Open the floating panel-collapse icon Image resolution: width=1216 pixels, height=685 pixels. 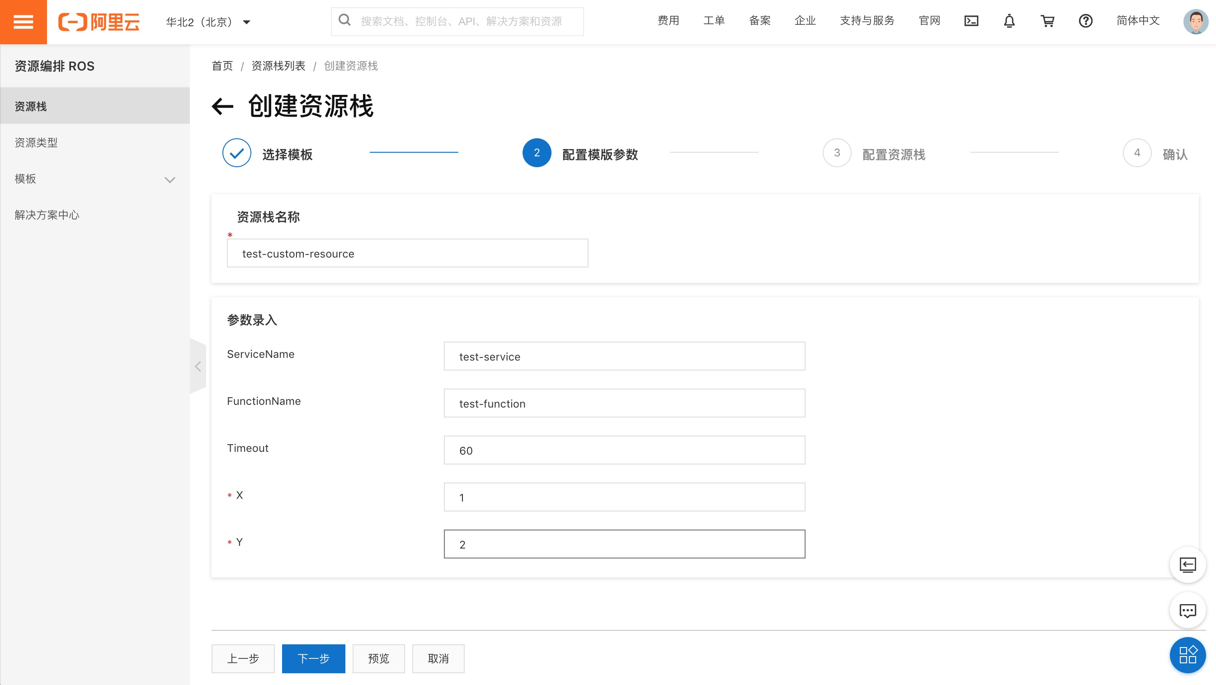(x=1187, y=565)
